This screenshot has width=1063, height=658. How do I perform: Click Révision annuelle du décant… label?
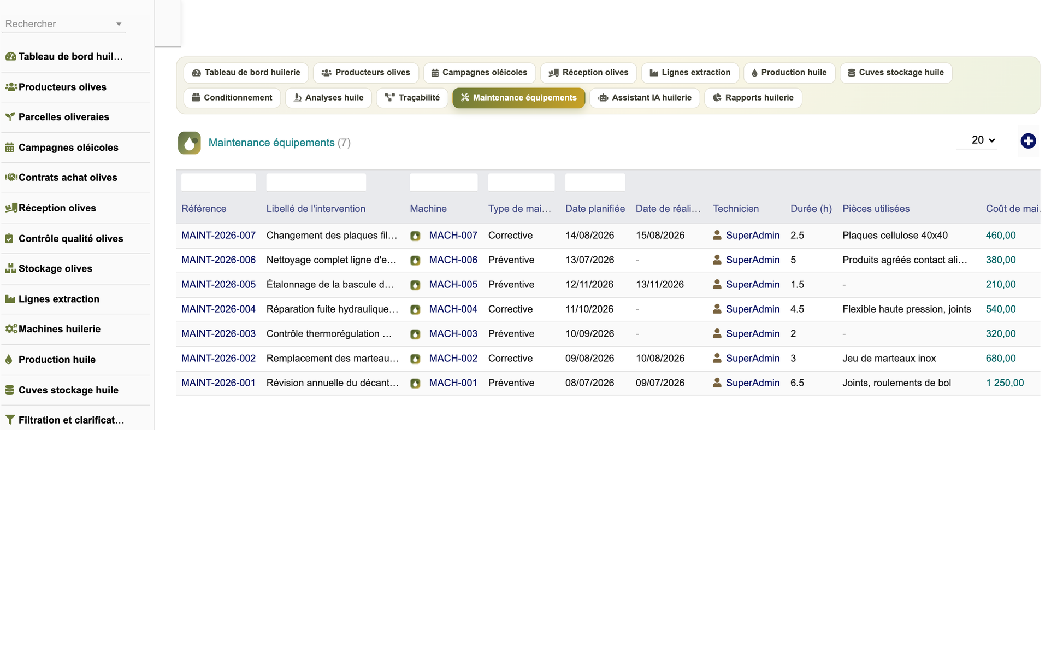(333, 383)
